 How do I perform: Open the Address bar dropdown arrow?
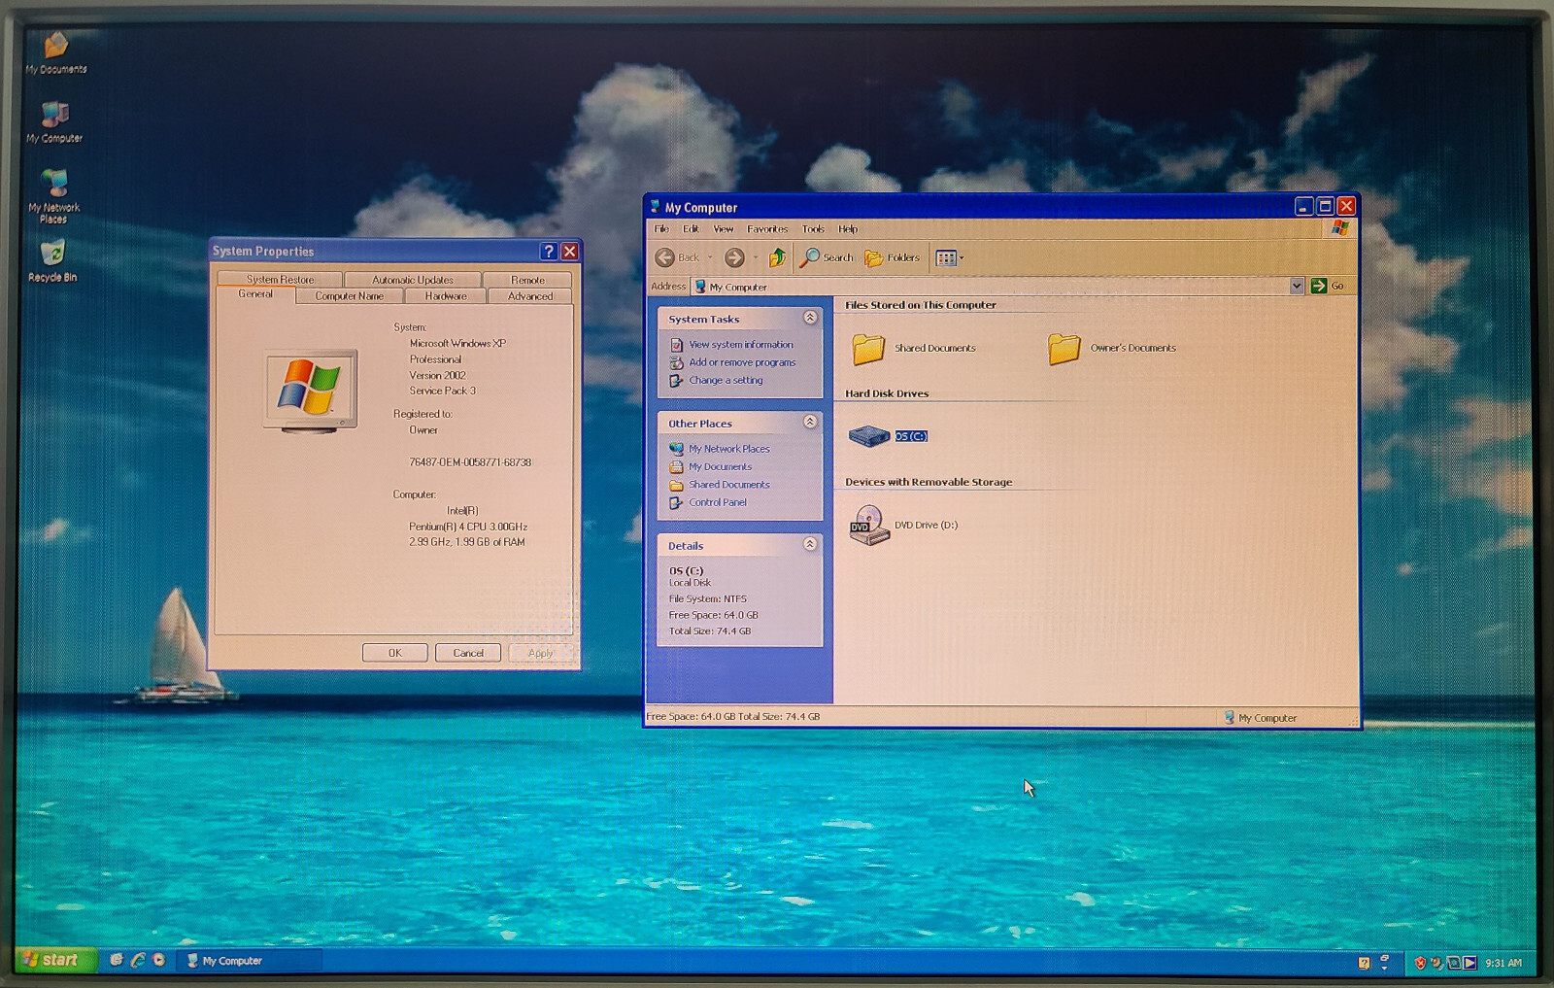tap(1298, 286)
